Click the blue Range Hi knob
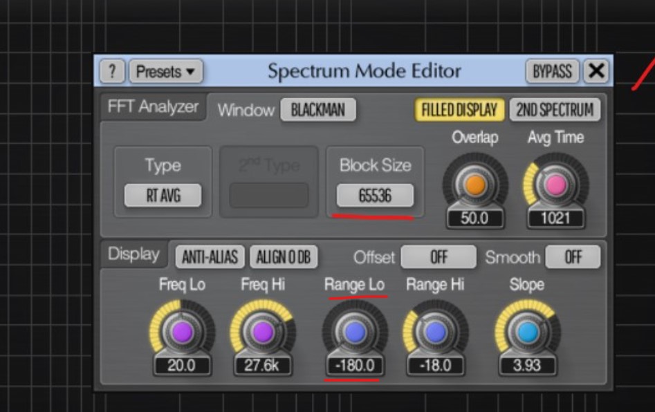 pos(436,333)
